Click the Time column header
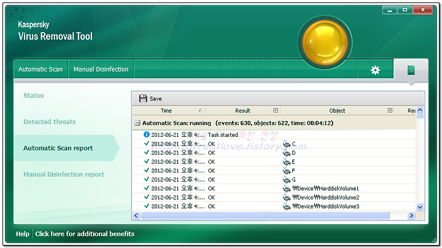The width and height of the screenshot is (442, 248). point(166,110)
